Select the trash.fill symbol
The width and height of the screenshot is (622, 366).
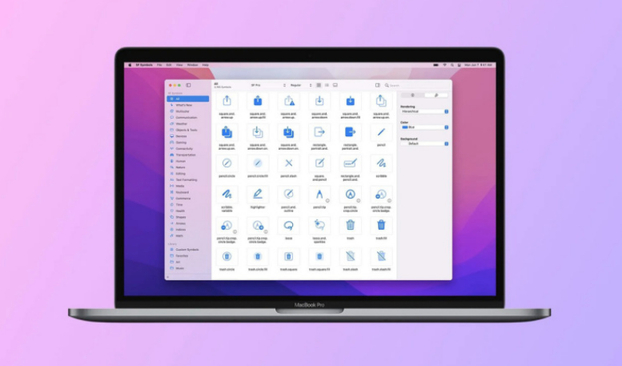click(381, 226)
